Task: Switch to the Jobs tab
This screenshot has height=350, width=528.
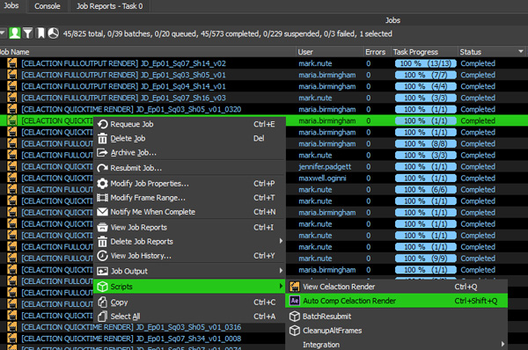Action: (x=11, y=6)
